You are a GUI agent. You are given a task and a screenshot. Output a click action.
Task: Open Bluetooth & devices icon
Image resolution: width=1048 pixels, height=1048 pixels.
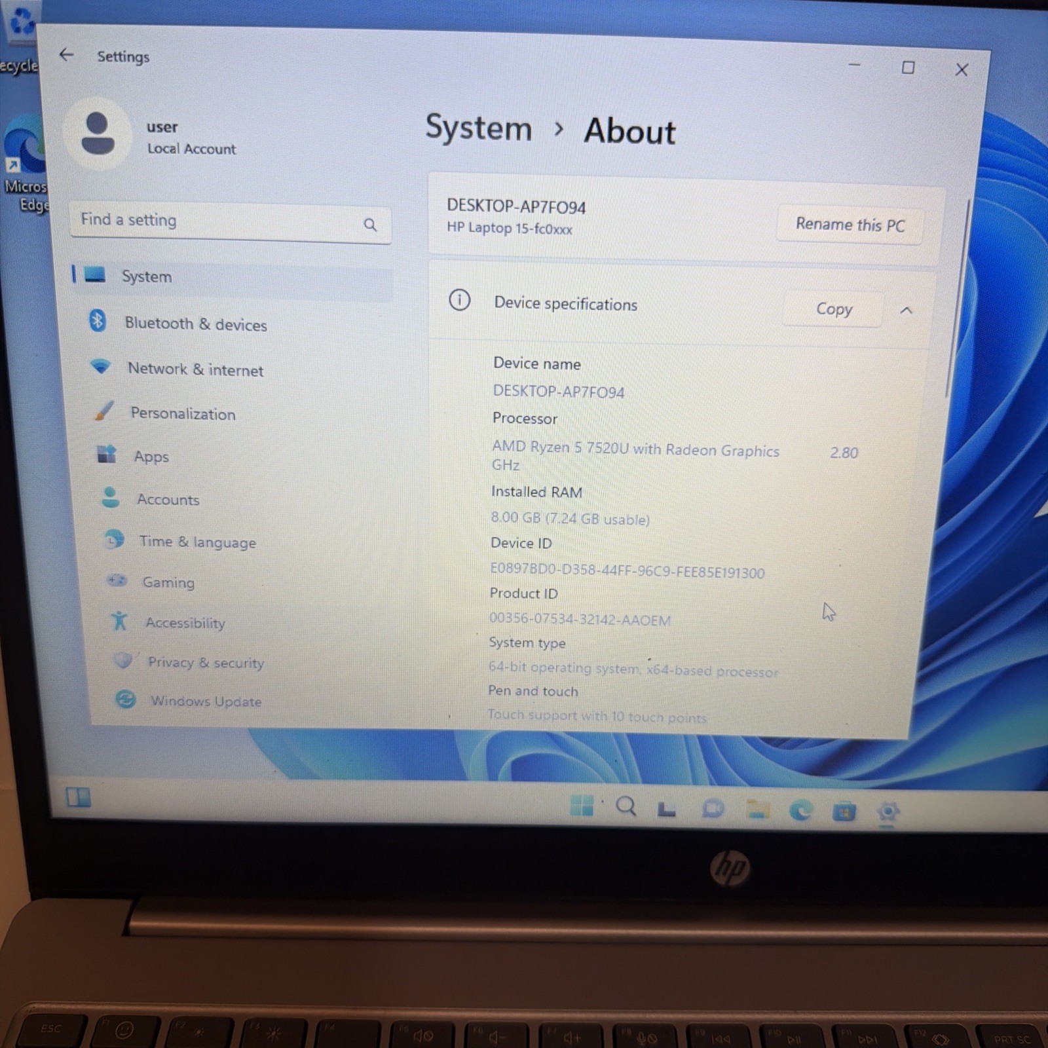pos(98,321)
